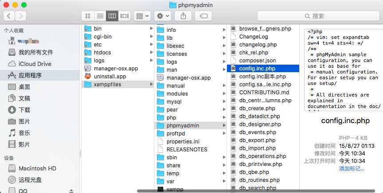Open the gear action menu

(163, 16)
